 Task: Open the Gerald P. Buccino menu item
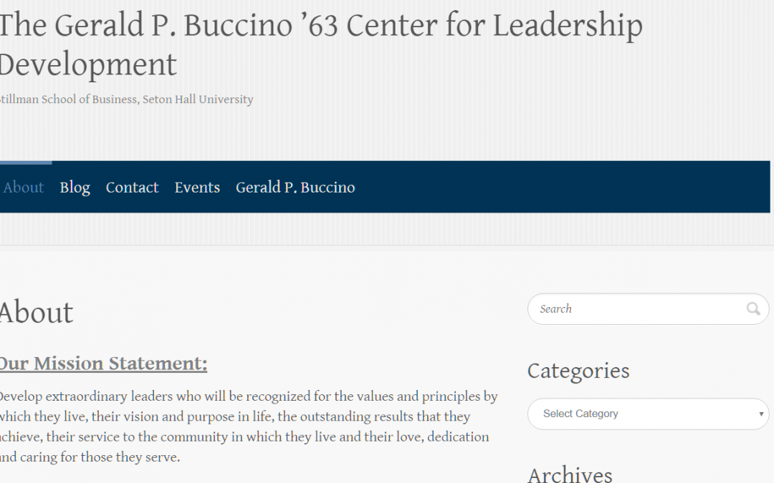click(295, 187)
